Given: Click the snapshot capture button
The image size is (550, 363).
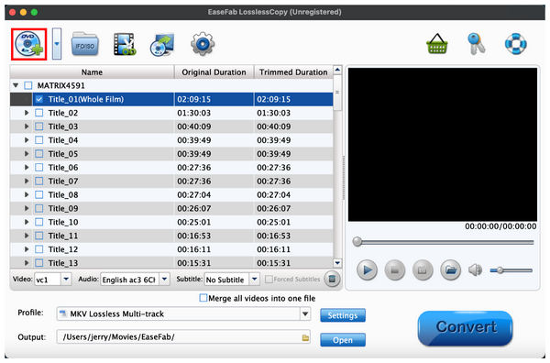Looking at the screenshot, I should pos(423,270).
